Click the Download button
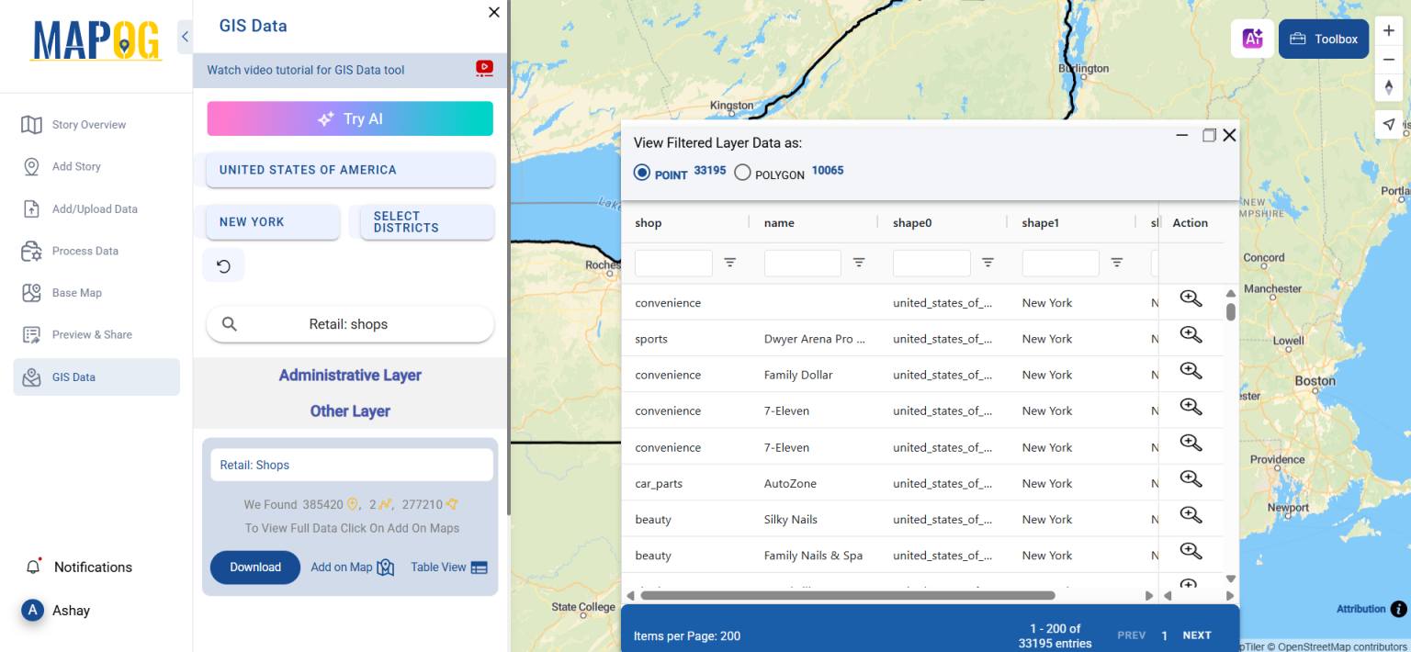Viewport: 1411px width, 652px height. (x=254, y=567)
